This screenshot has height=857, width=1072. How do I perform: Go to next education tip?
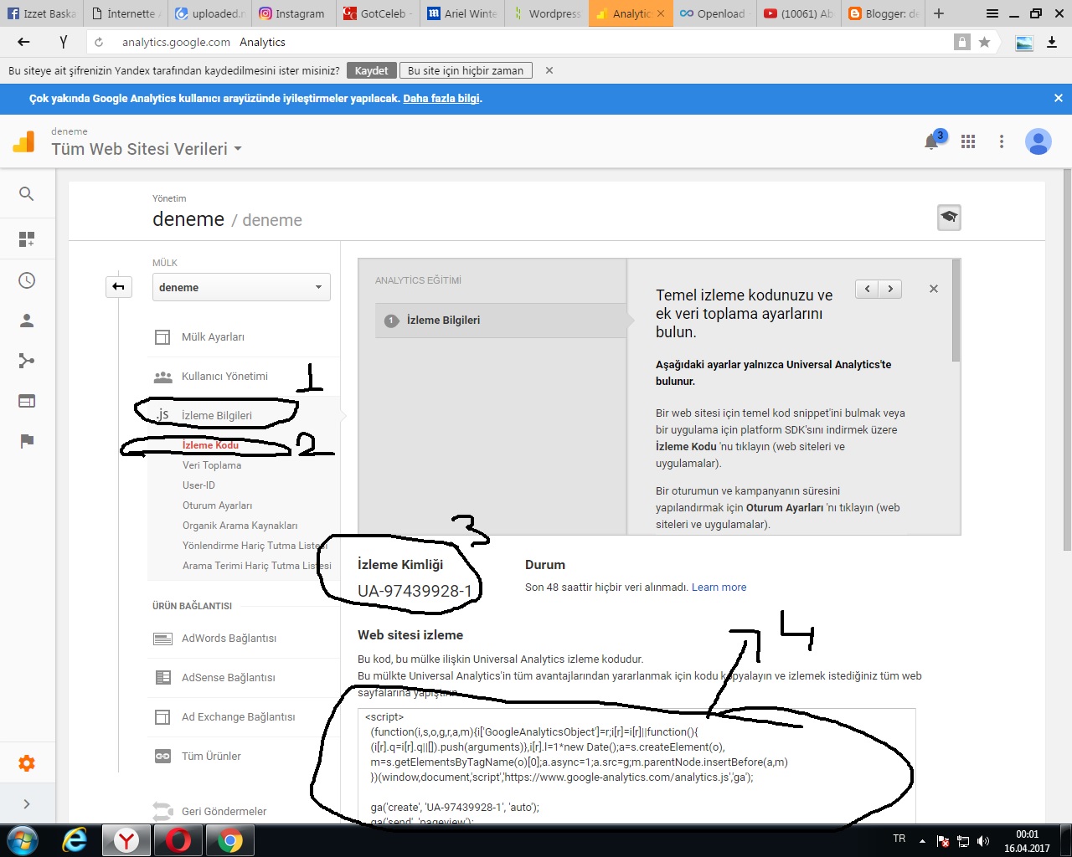[890, 289]
